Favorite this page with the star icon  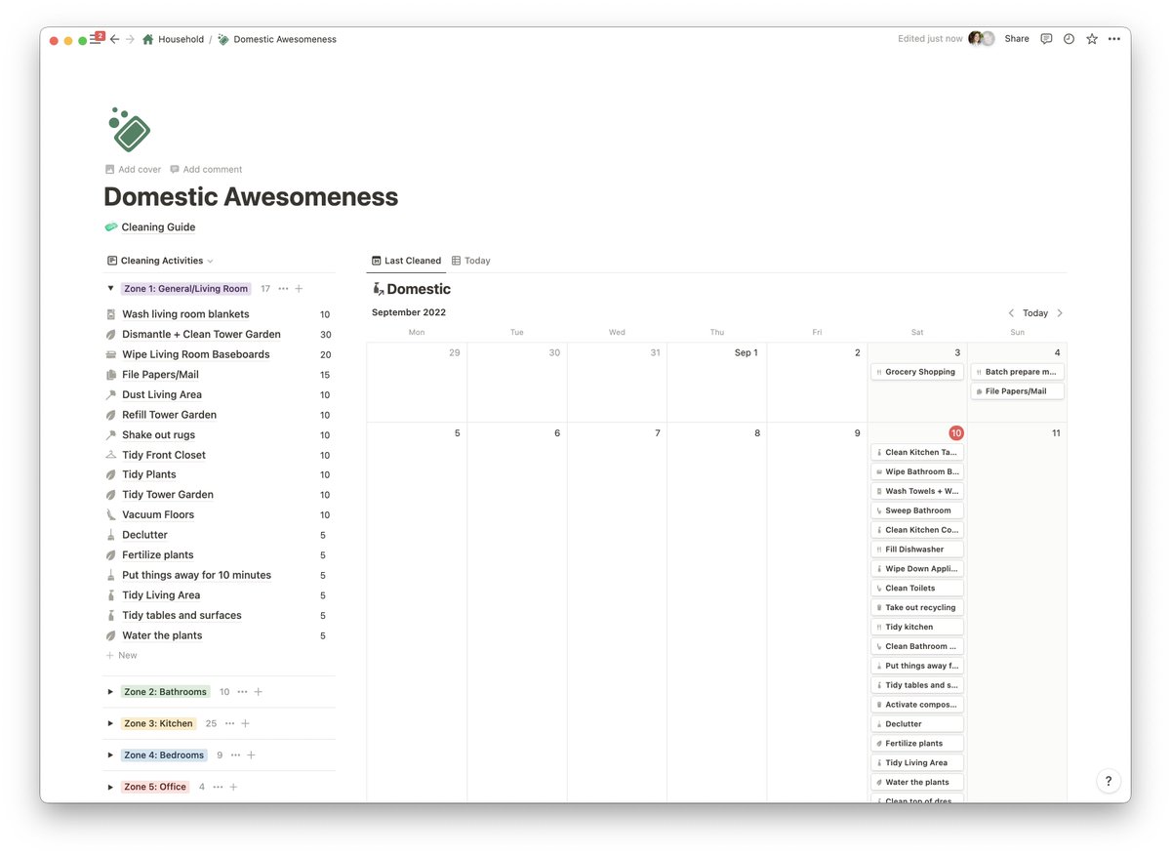click(1092, 39)
